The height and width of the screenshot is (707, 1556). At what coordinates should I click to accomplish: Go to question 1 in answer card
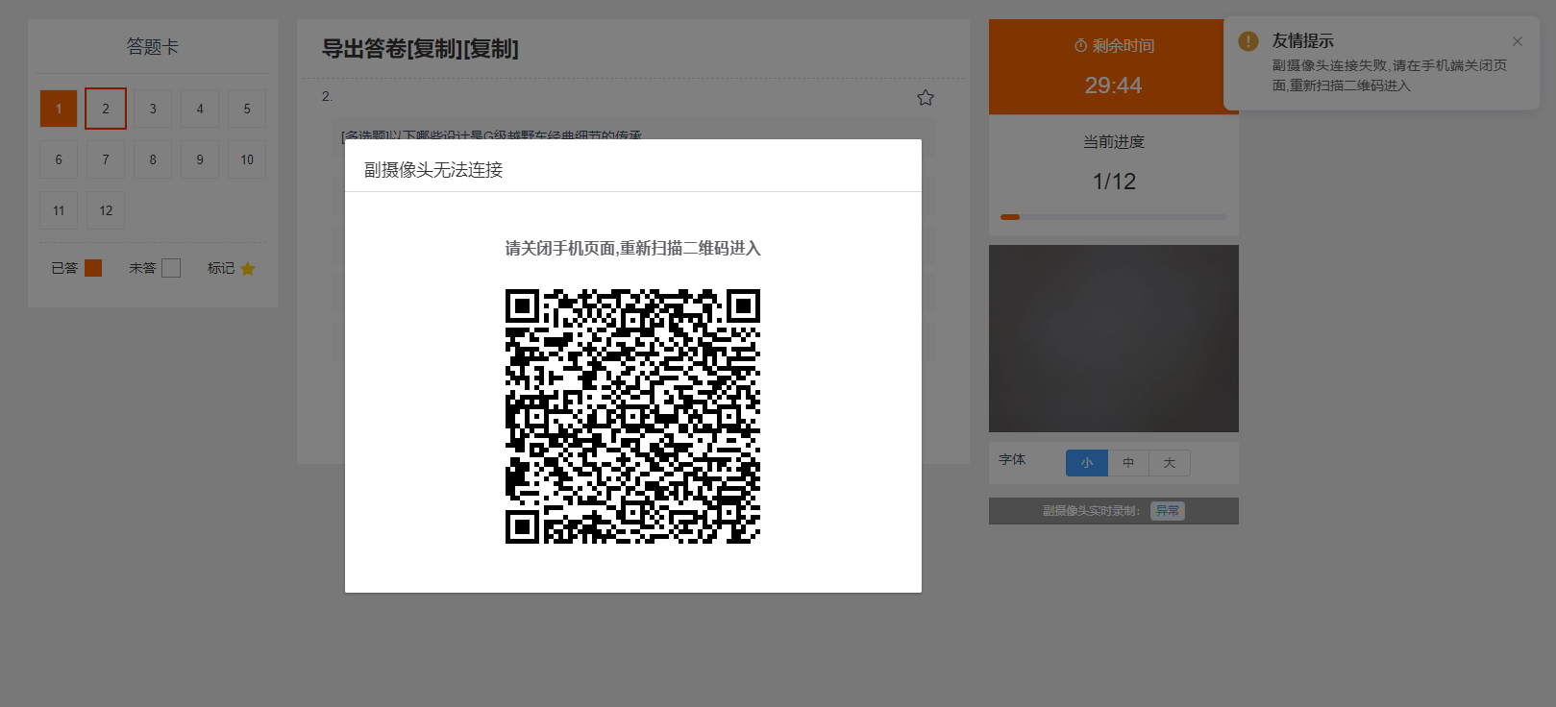(x=59, y=109)
